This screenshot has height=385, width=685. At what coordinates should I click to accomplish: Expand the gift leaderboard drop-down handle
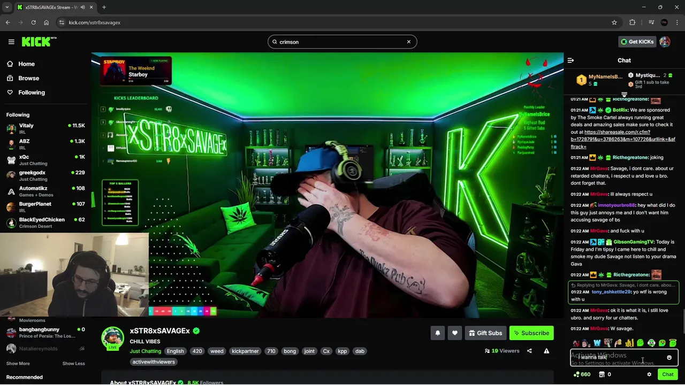coord(624,95)
